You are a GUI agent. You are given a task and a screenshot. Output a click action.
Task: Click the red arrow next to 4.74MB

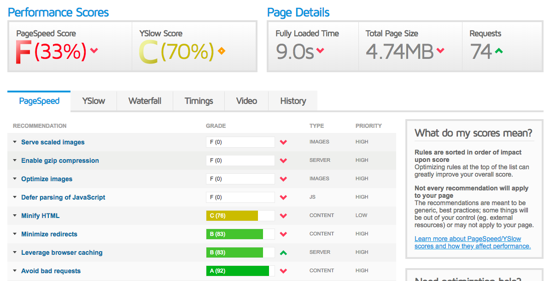440,51
